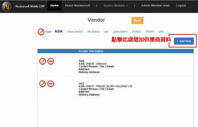Click the HKD currency text
Screen dimensions: 198x127
point(81,83)
